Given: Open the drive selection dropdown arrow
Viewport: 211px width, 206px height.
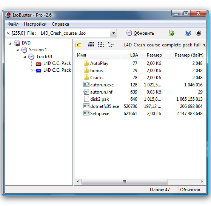Looking at the screenshot, I should [114, 33].
